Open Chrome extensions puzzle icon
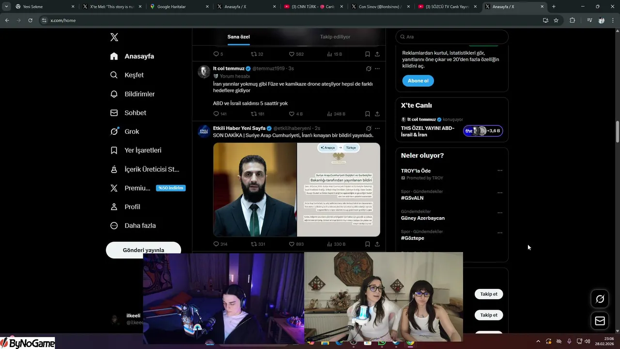The height and width of the screenshot is (349, 620). click(573, 20)
